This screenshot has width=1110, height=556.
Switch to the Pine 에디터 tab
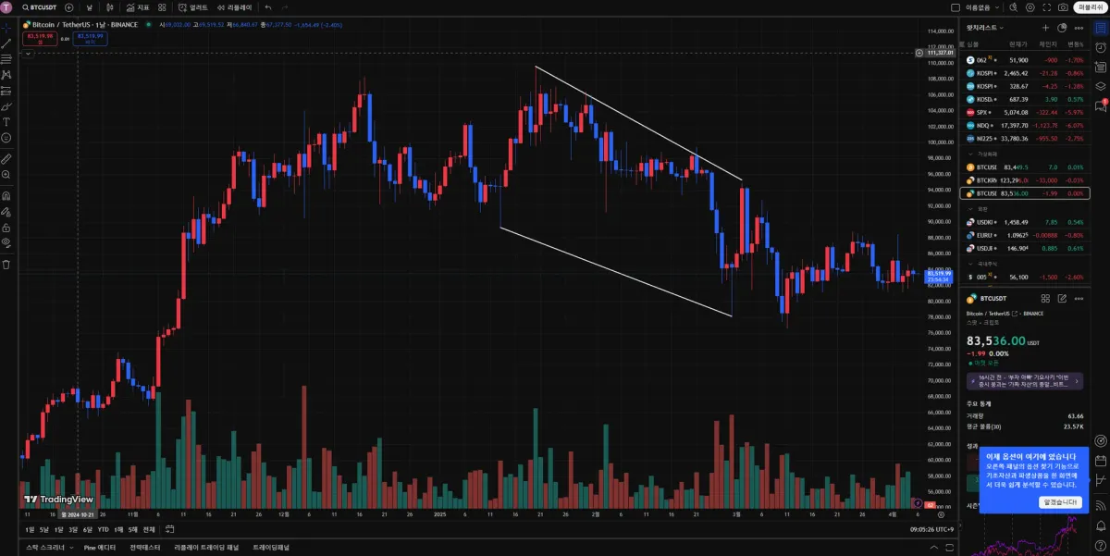click(x=100, y=548)
